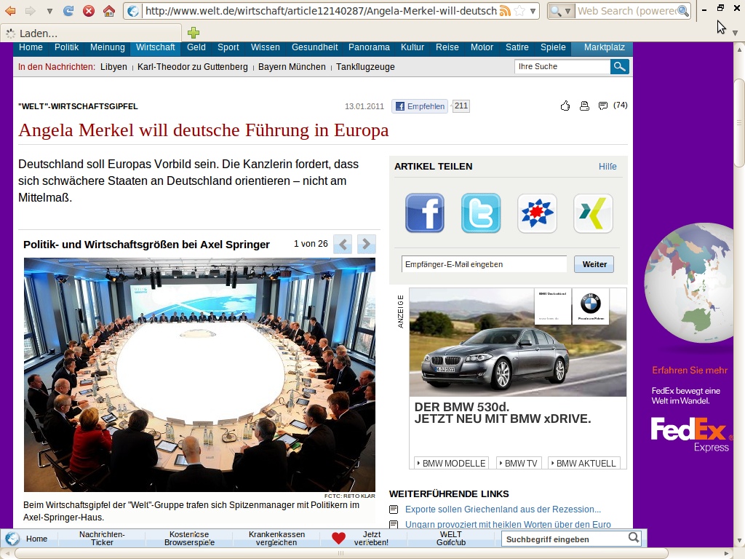This screenshot has height=559, width=745.
Task: Bookmark this page with the star icon
Action: (x=519, y=11)
